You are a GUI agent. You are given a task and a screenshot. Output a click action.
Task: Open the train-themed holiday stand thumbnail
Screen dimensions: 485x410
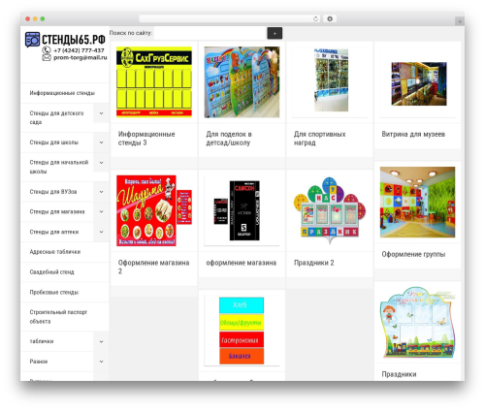[417, 322]
